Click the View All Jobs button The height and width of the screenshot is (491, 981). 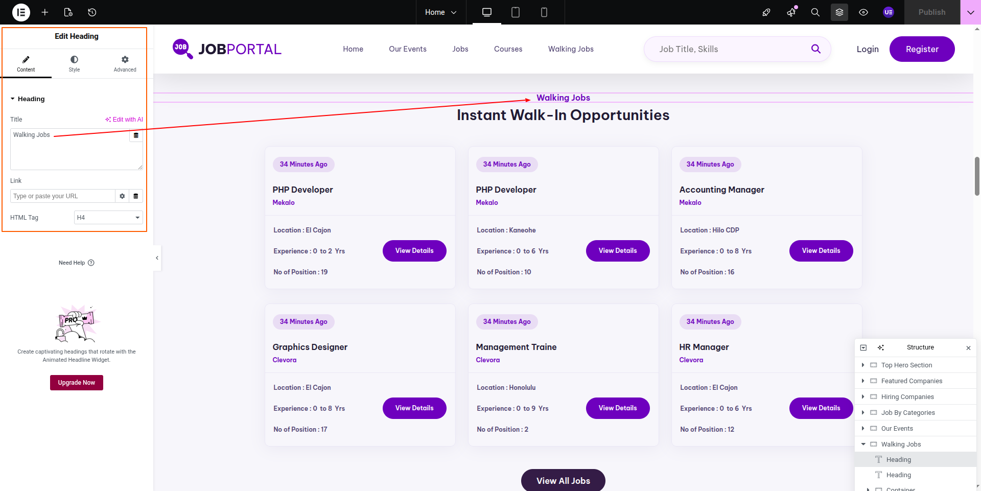click(x=563, y=481)
